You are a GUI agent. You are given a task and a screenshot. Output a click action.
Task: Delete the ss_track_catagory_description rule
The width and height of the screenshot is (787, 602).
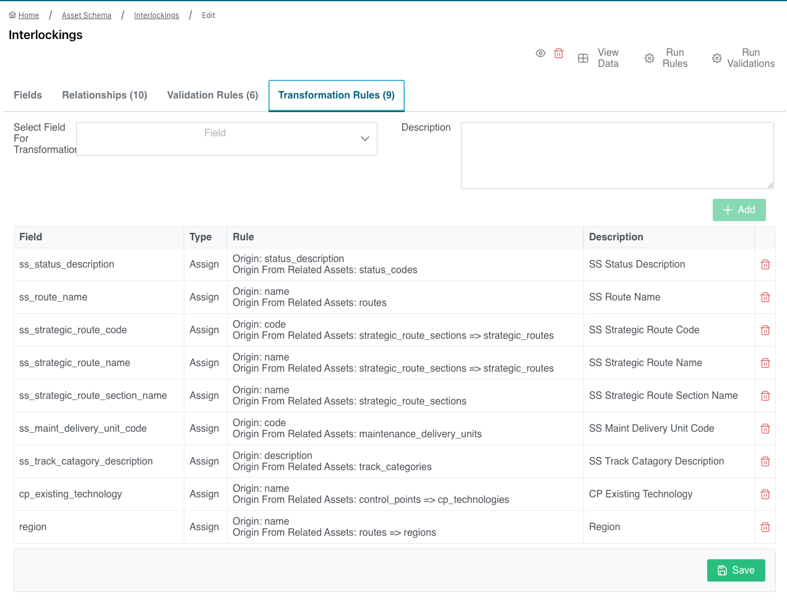(765, 461)
